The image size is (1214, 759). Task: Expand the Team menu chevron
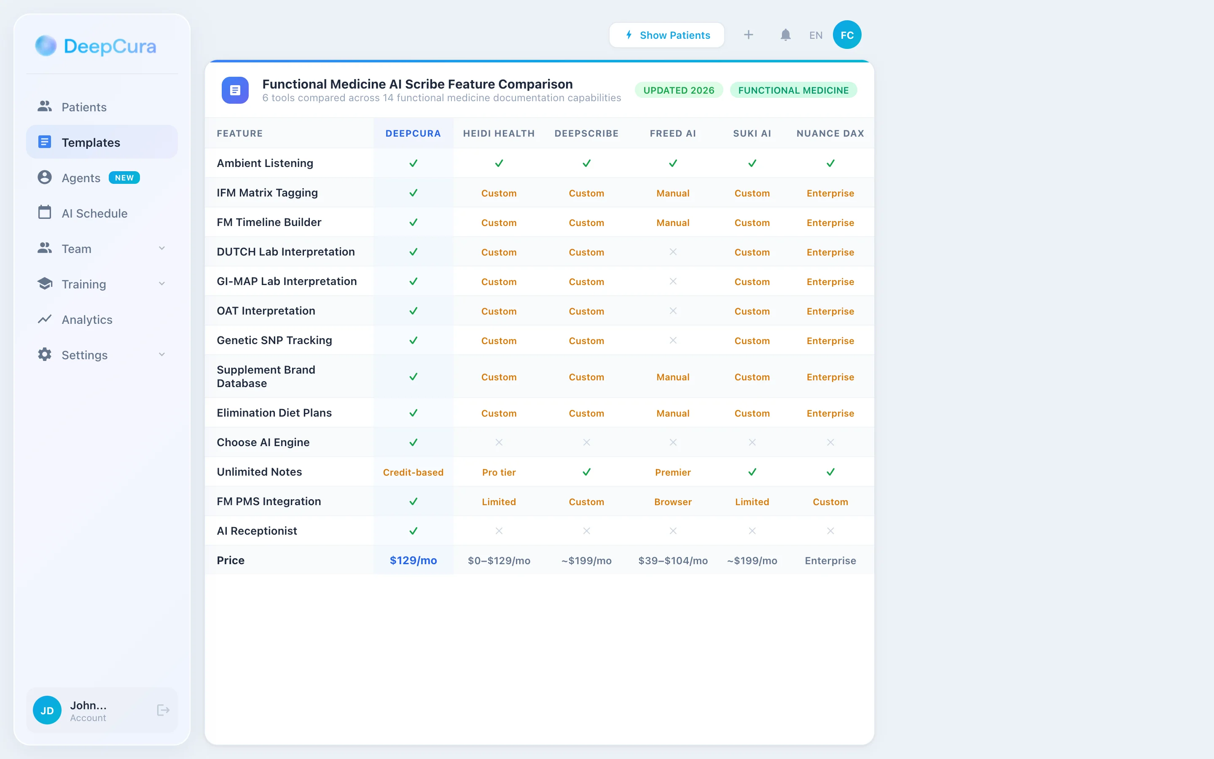(x=161, y=248)
